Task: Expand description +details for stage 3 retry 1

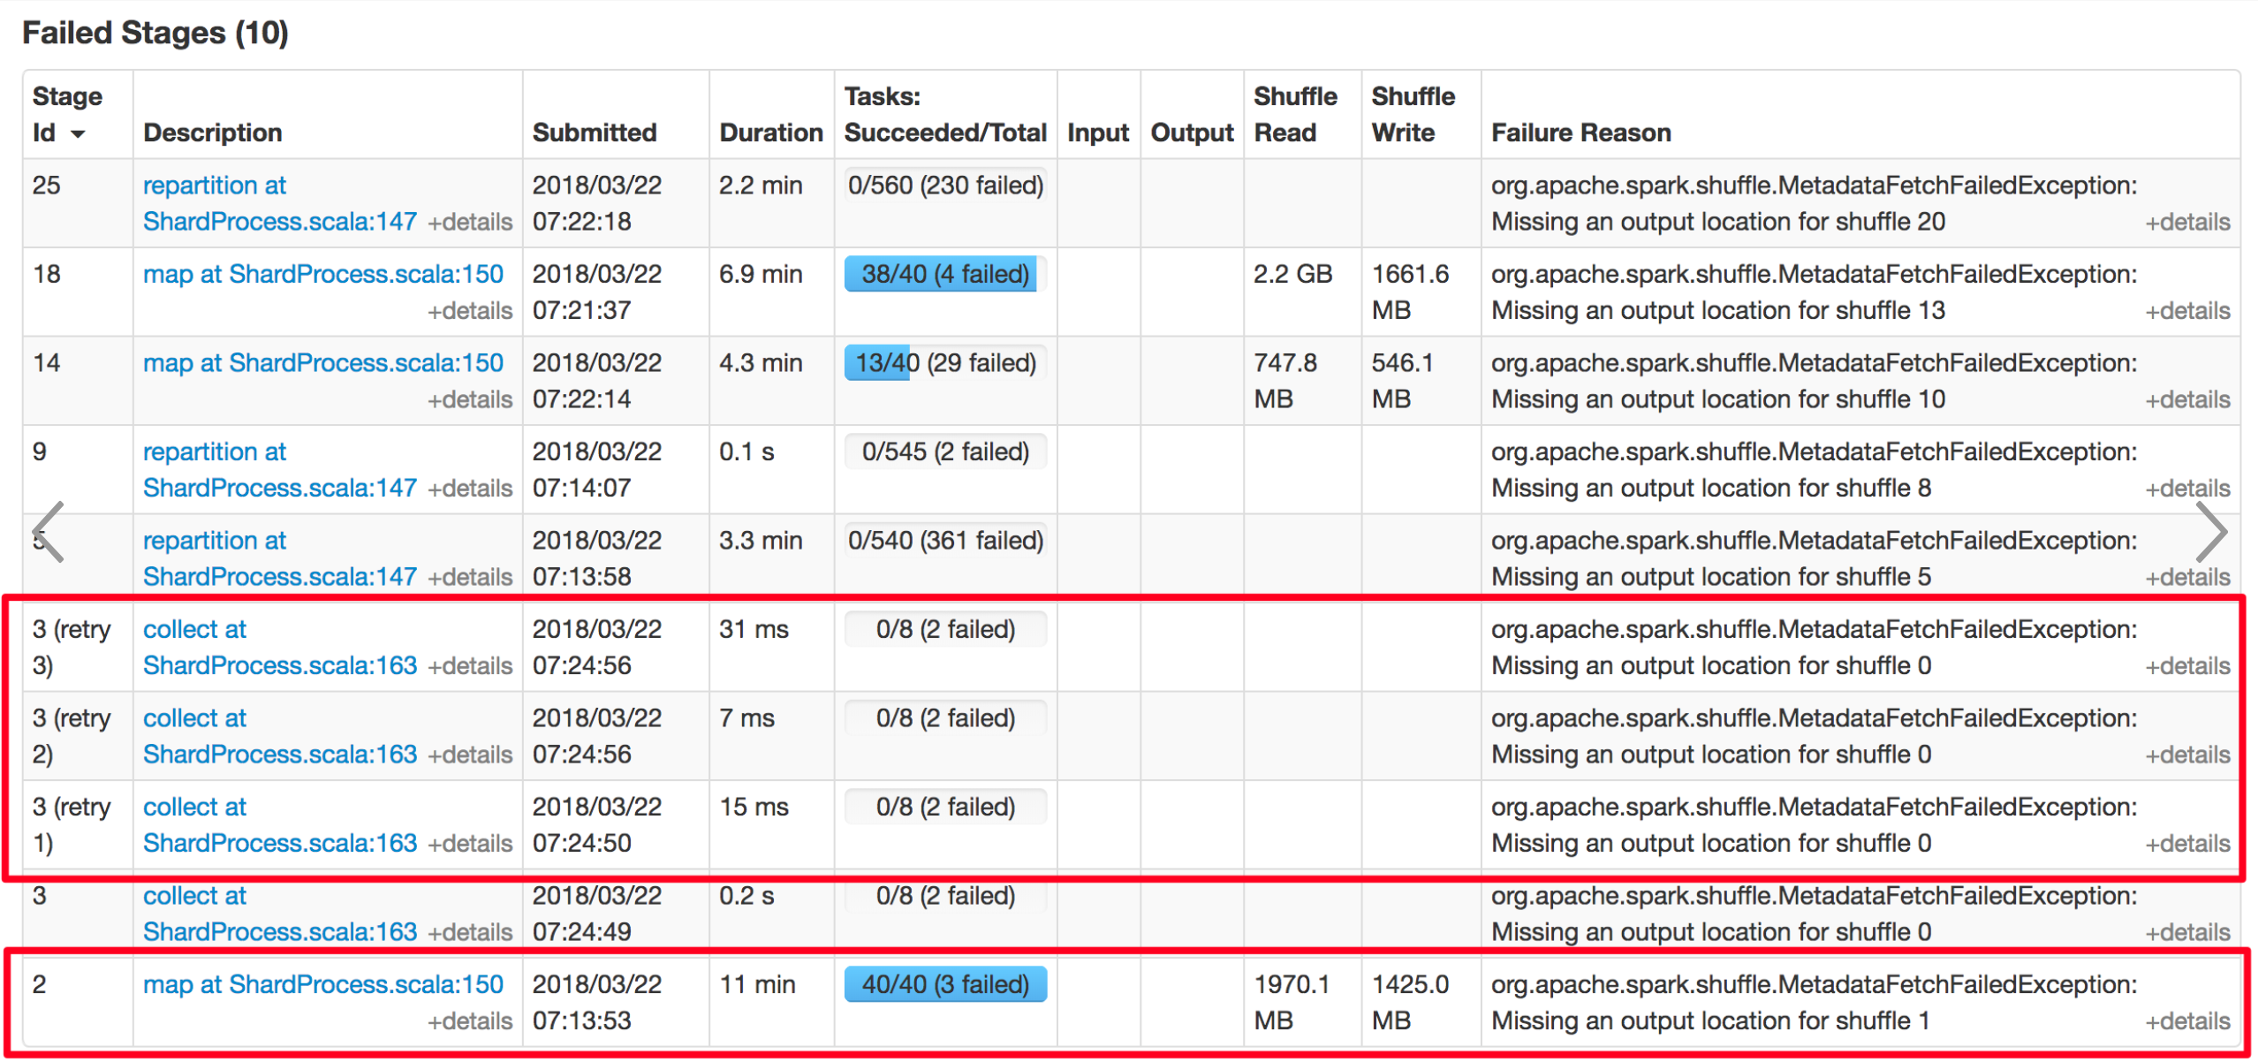Action: (469, 844)
